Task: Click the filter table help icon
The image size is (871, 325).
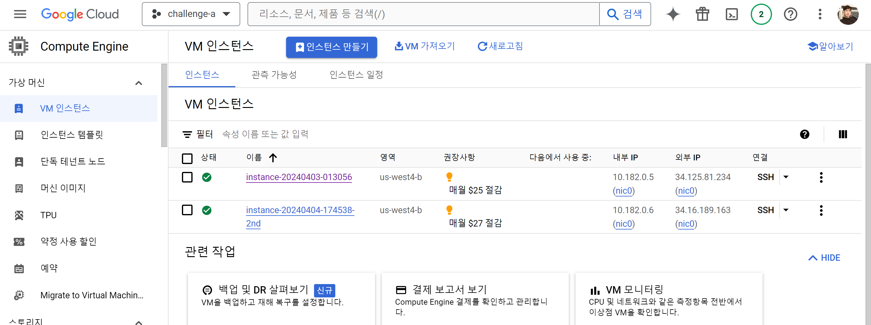Action: click(x=804, y=134)
